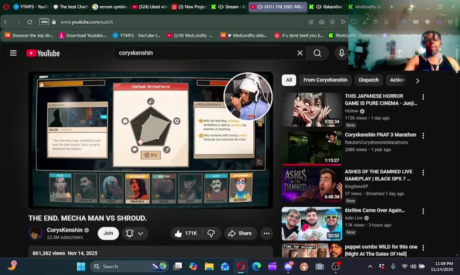Dislike the video with thumbs down
Screen dimensions: 460x275
[x=211, y=233]
